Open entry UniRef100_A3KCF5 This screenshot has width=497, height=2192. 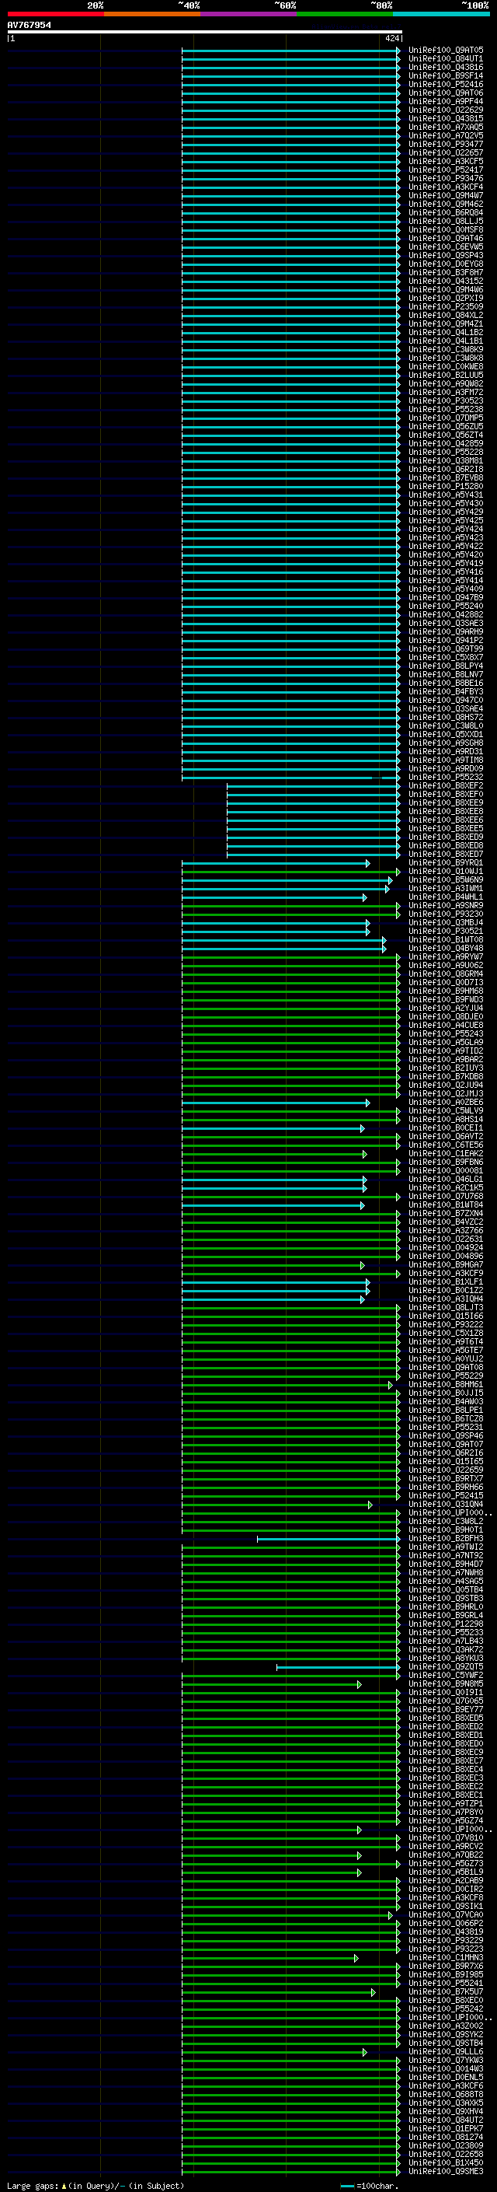tap(446, 162)
